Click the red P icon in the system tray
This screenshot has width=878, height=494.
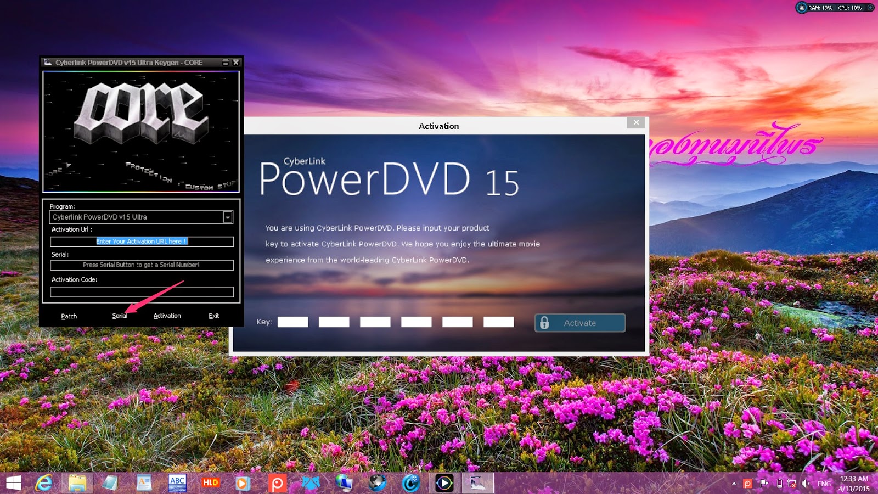[x=747, y=484]
